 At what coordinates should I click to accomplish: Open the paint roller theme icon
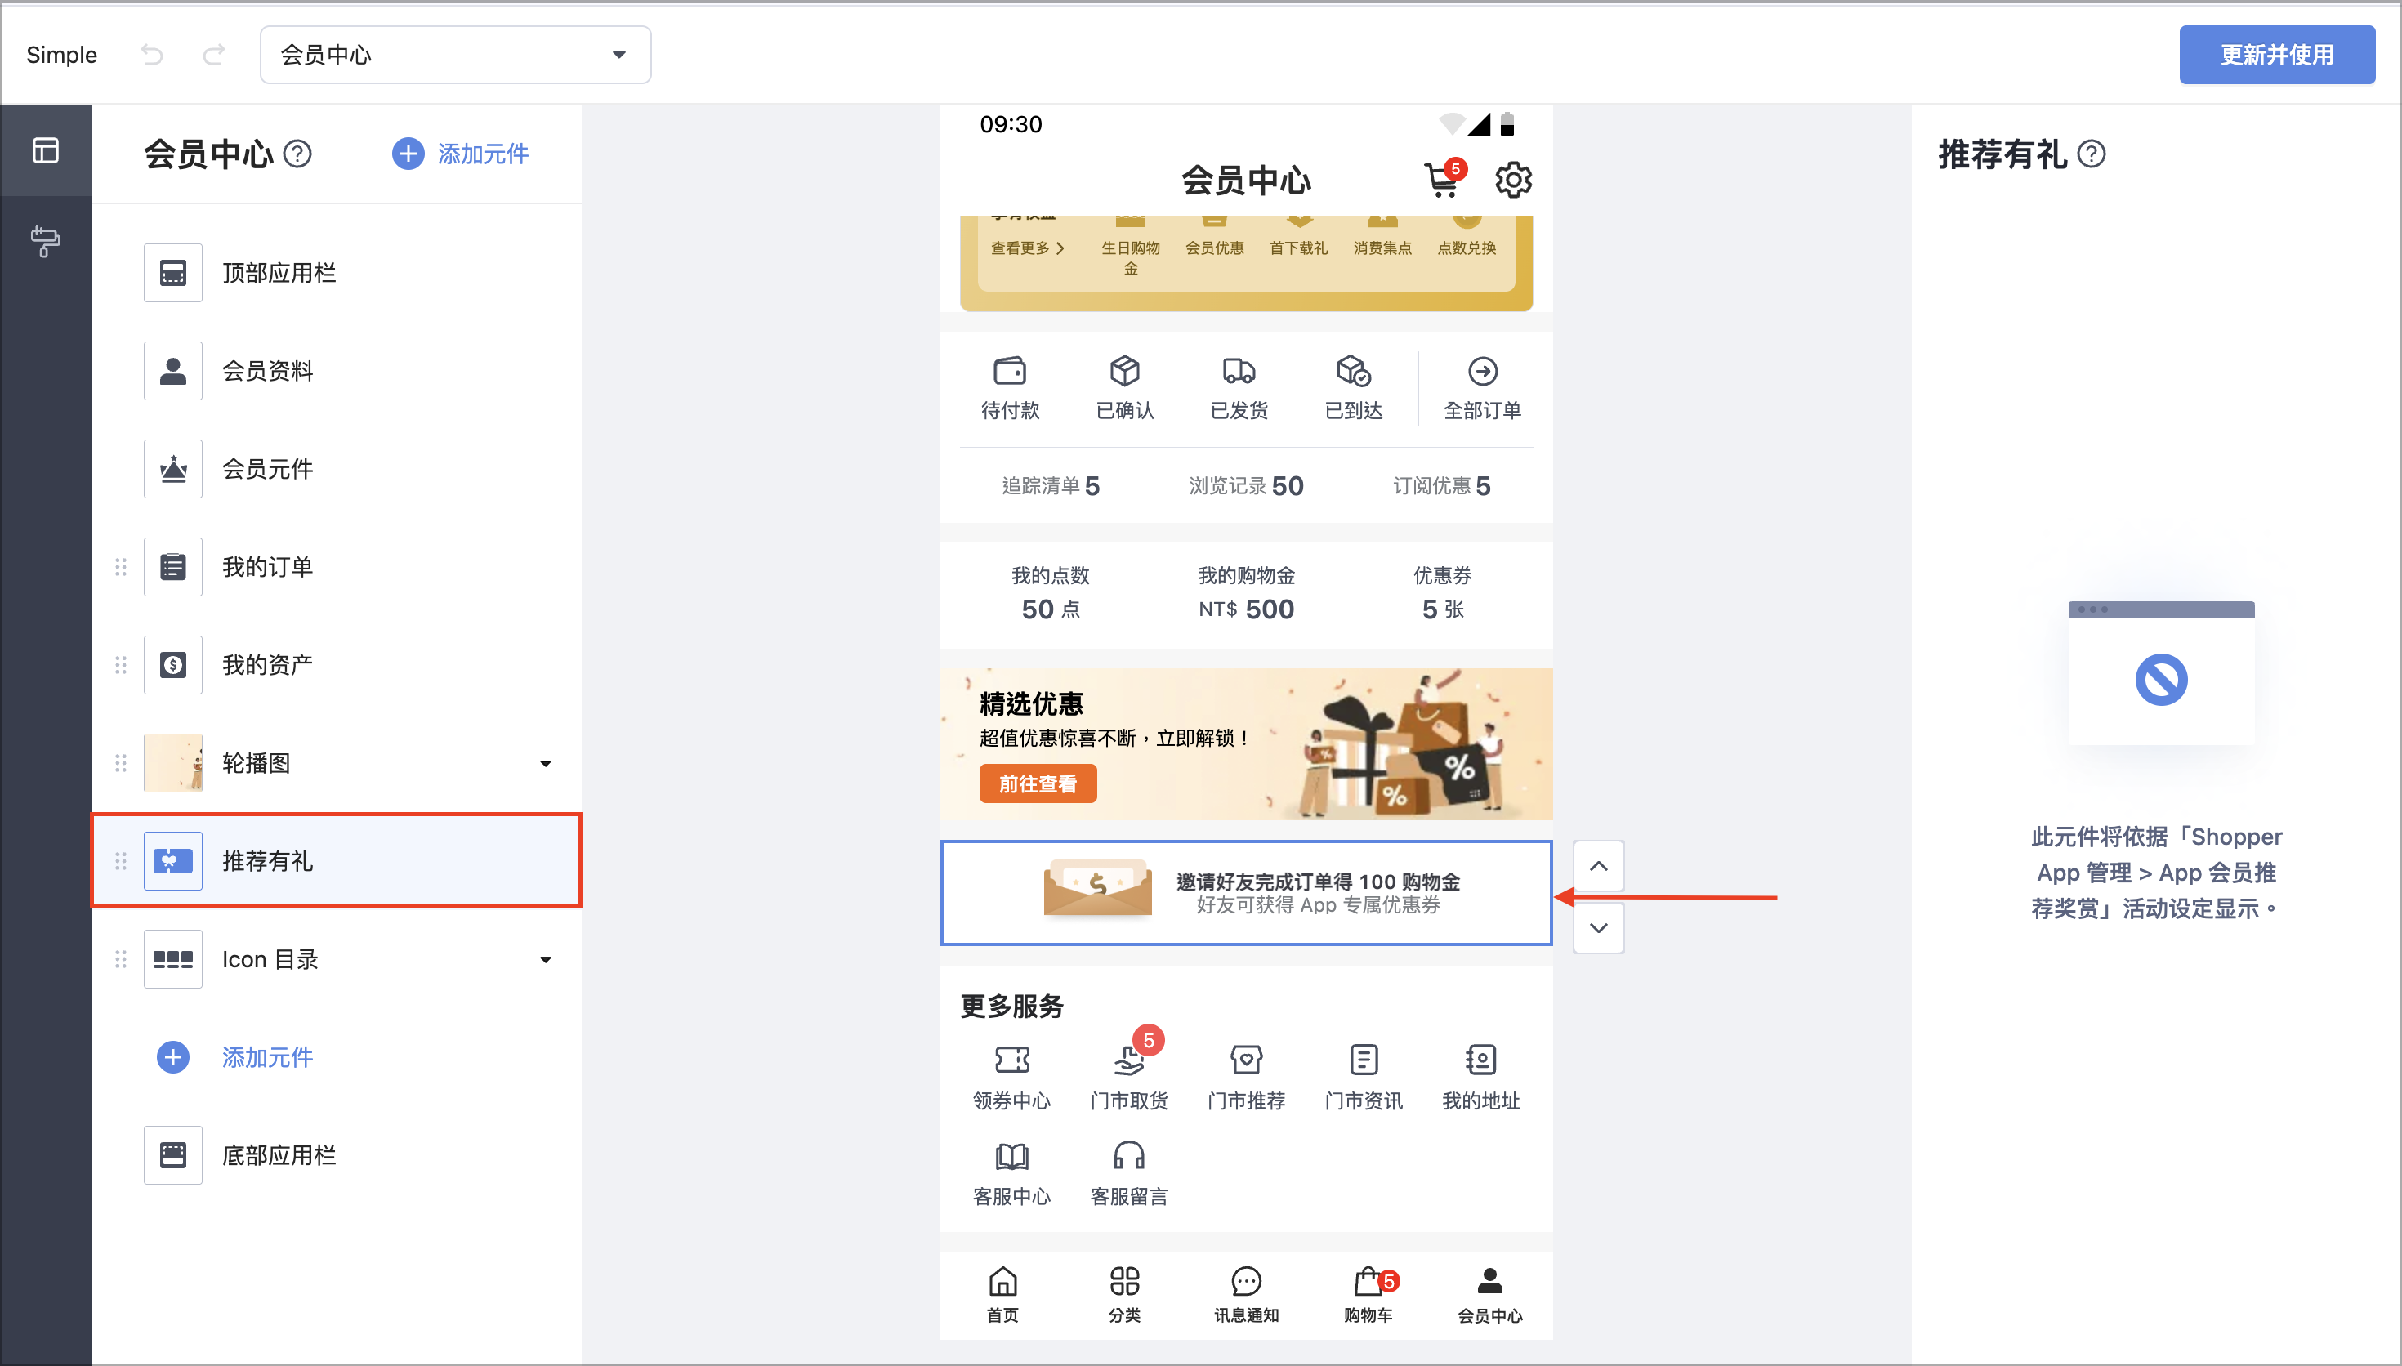[45, 241]
